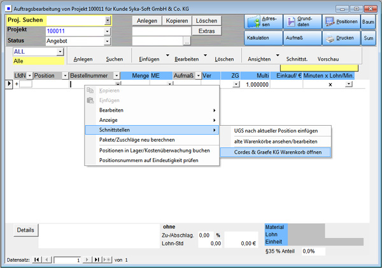382x268 pixels.
Task: Choose Pakete/Zuschläge neu berechnen menu entry
Action: [x=136, y=140]
